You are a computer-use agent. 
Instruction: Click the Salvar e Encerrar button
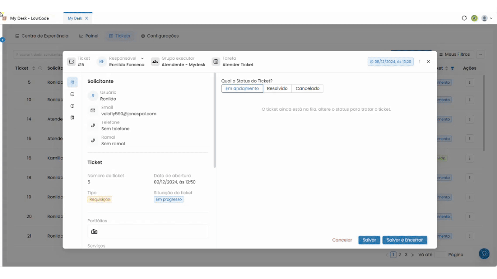click(x=405, y=240)
